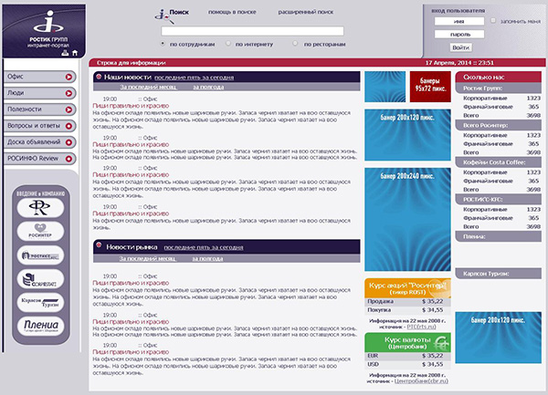Click the банер 200x240 tall banner
This screenshot has width=548, height=395.
point(408,220)
